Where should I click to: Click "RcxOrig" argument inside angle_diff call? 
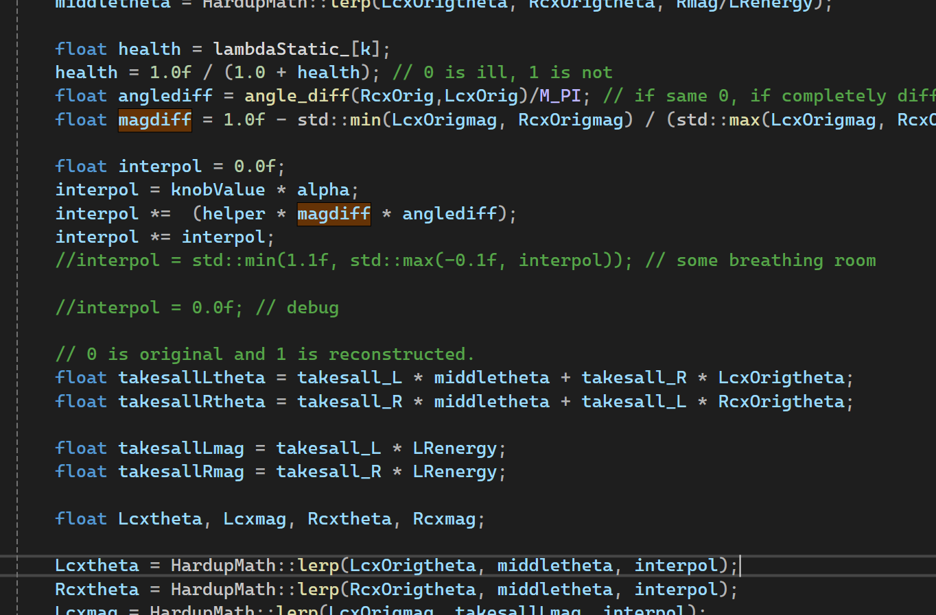pyautogui.click(x=397, y=96)
